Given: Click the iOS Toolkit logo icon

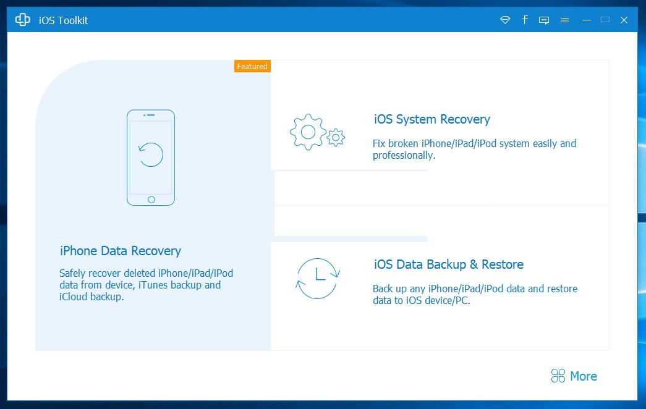Looking at the screenshot, I should (x=23, y=20).
